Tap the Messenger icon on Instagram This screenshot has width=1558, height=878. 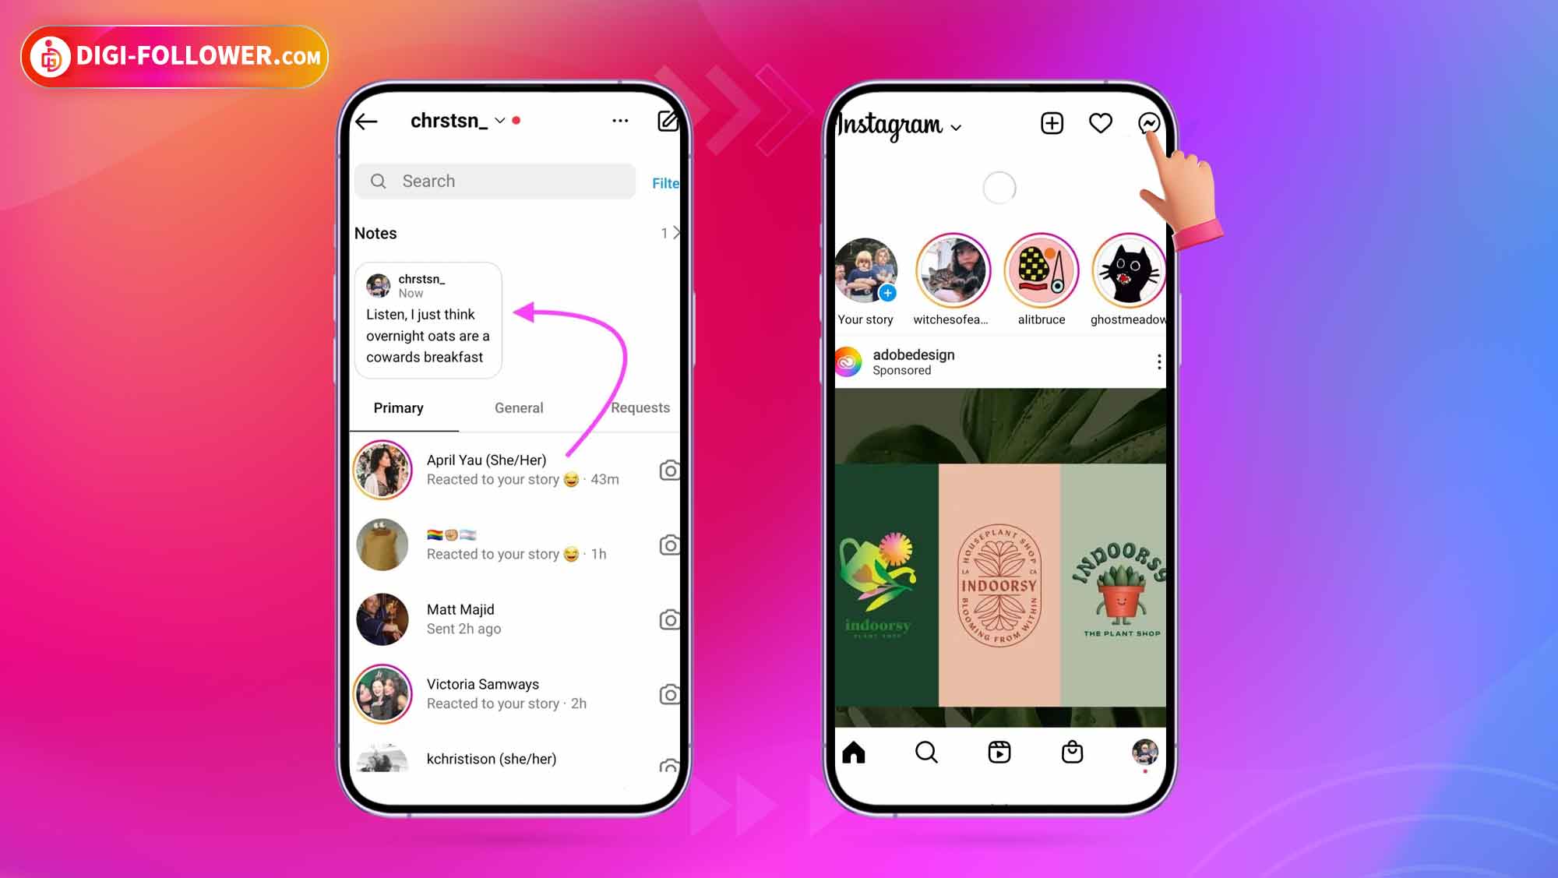[1151, 123]
